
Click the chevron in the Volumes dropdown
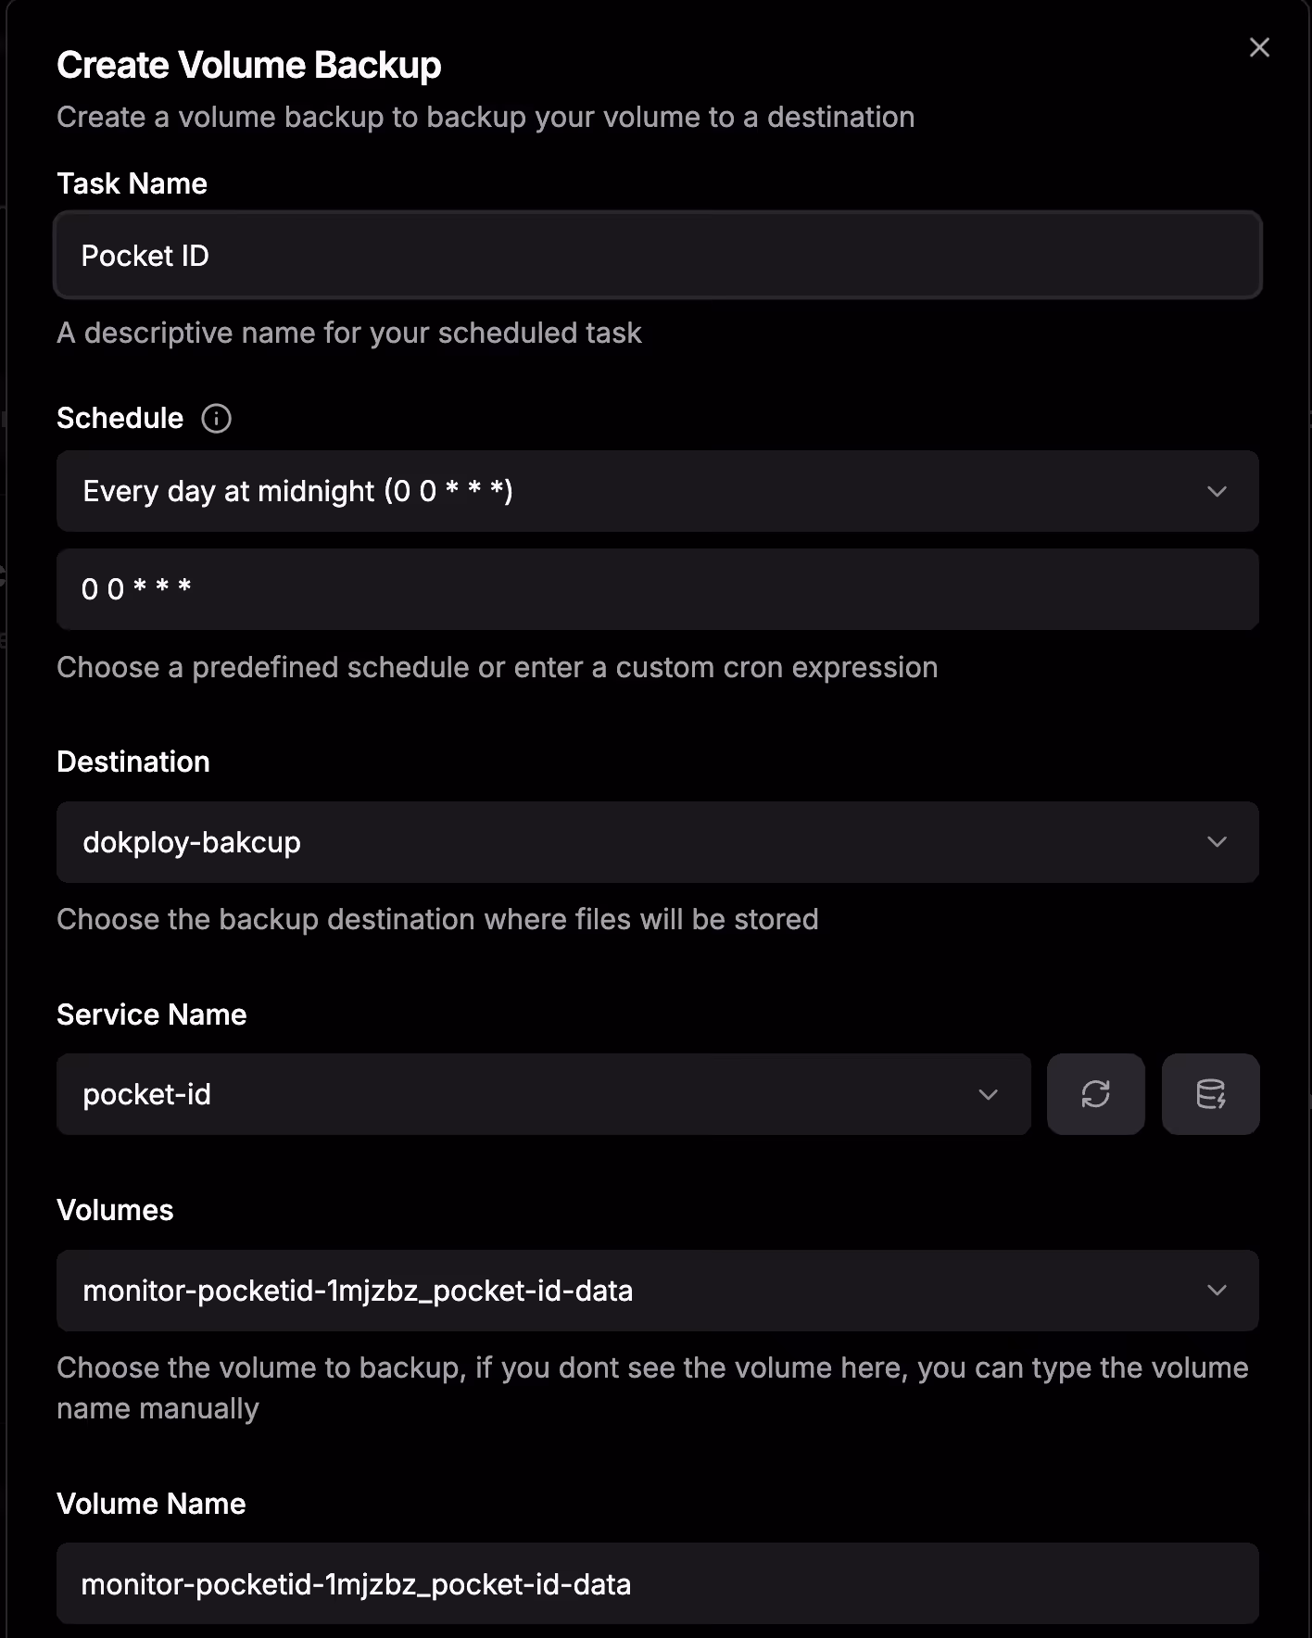click(x=1217, y=1291)
